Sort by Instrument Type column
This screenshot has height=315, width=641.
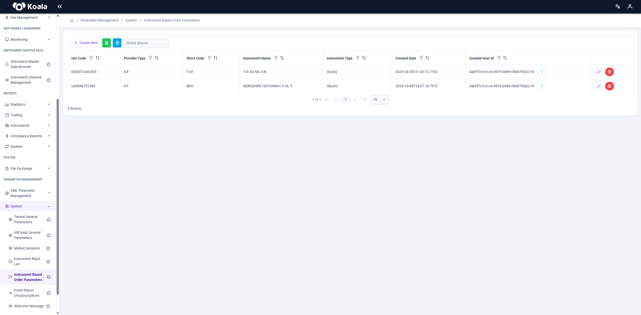[364, 58]
